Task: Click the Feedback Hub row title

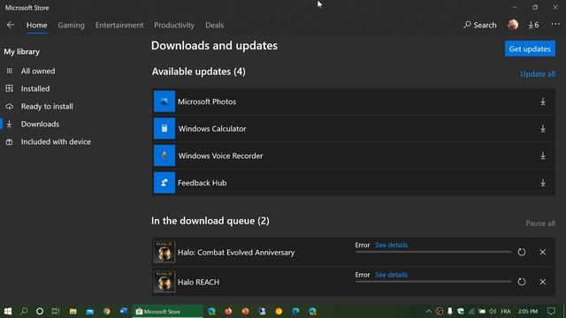Action: point(203,183)
